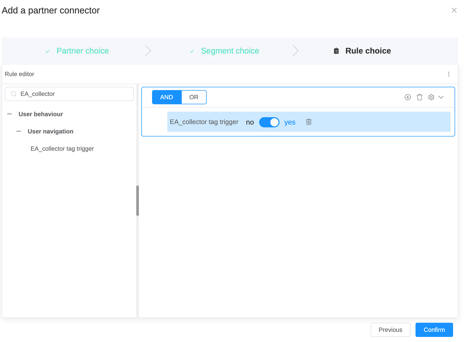Click the User behaviour label
The width and height of the screenshot is (464, 342).
[x=41, y=114]
